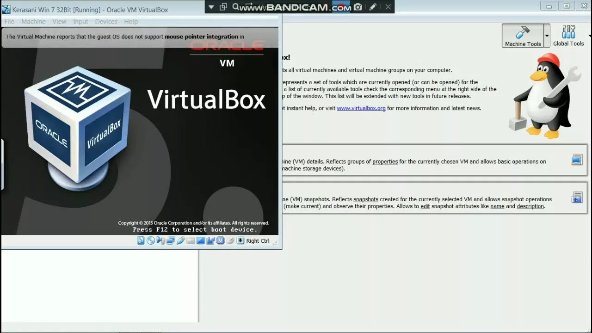
Task: Click the VM window resize grip corner
Action: point(275,242)
